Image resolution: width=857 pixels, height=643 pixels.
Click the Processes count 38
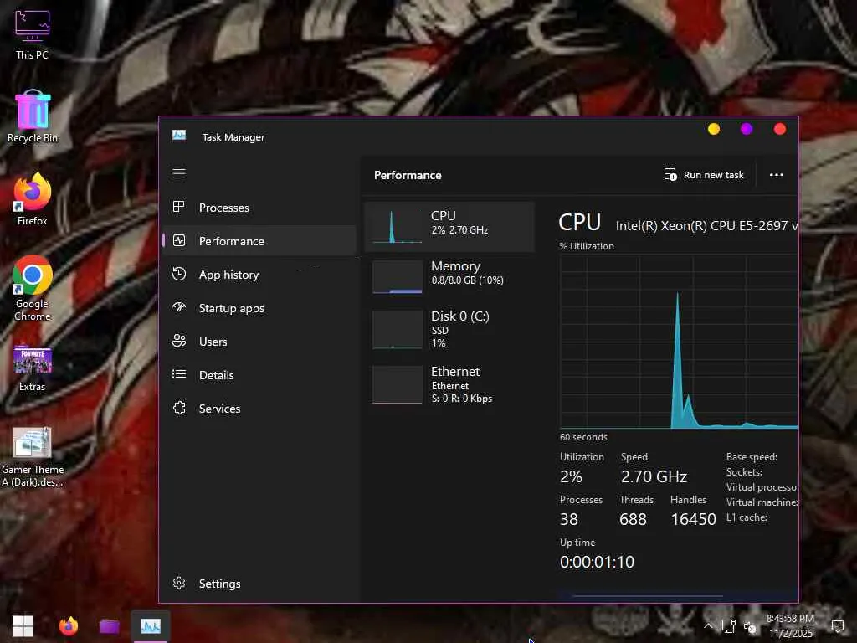pyautogui.click(x=569, y=519)
